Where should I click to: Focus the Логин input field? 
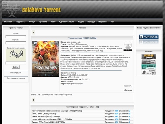click(16, 37)
